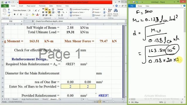Open the Sheet1 worksheet tab
This screenshot has width=187, height=105.
pos(15,99)
